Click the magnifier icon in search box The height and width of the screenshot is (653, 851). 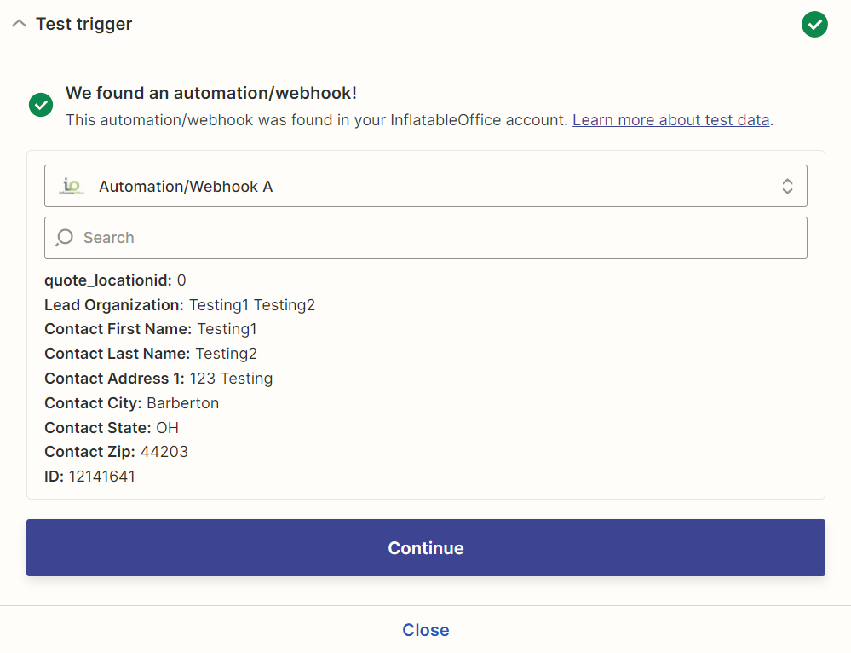(64, 237)
